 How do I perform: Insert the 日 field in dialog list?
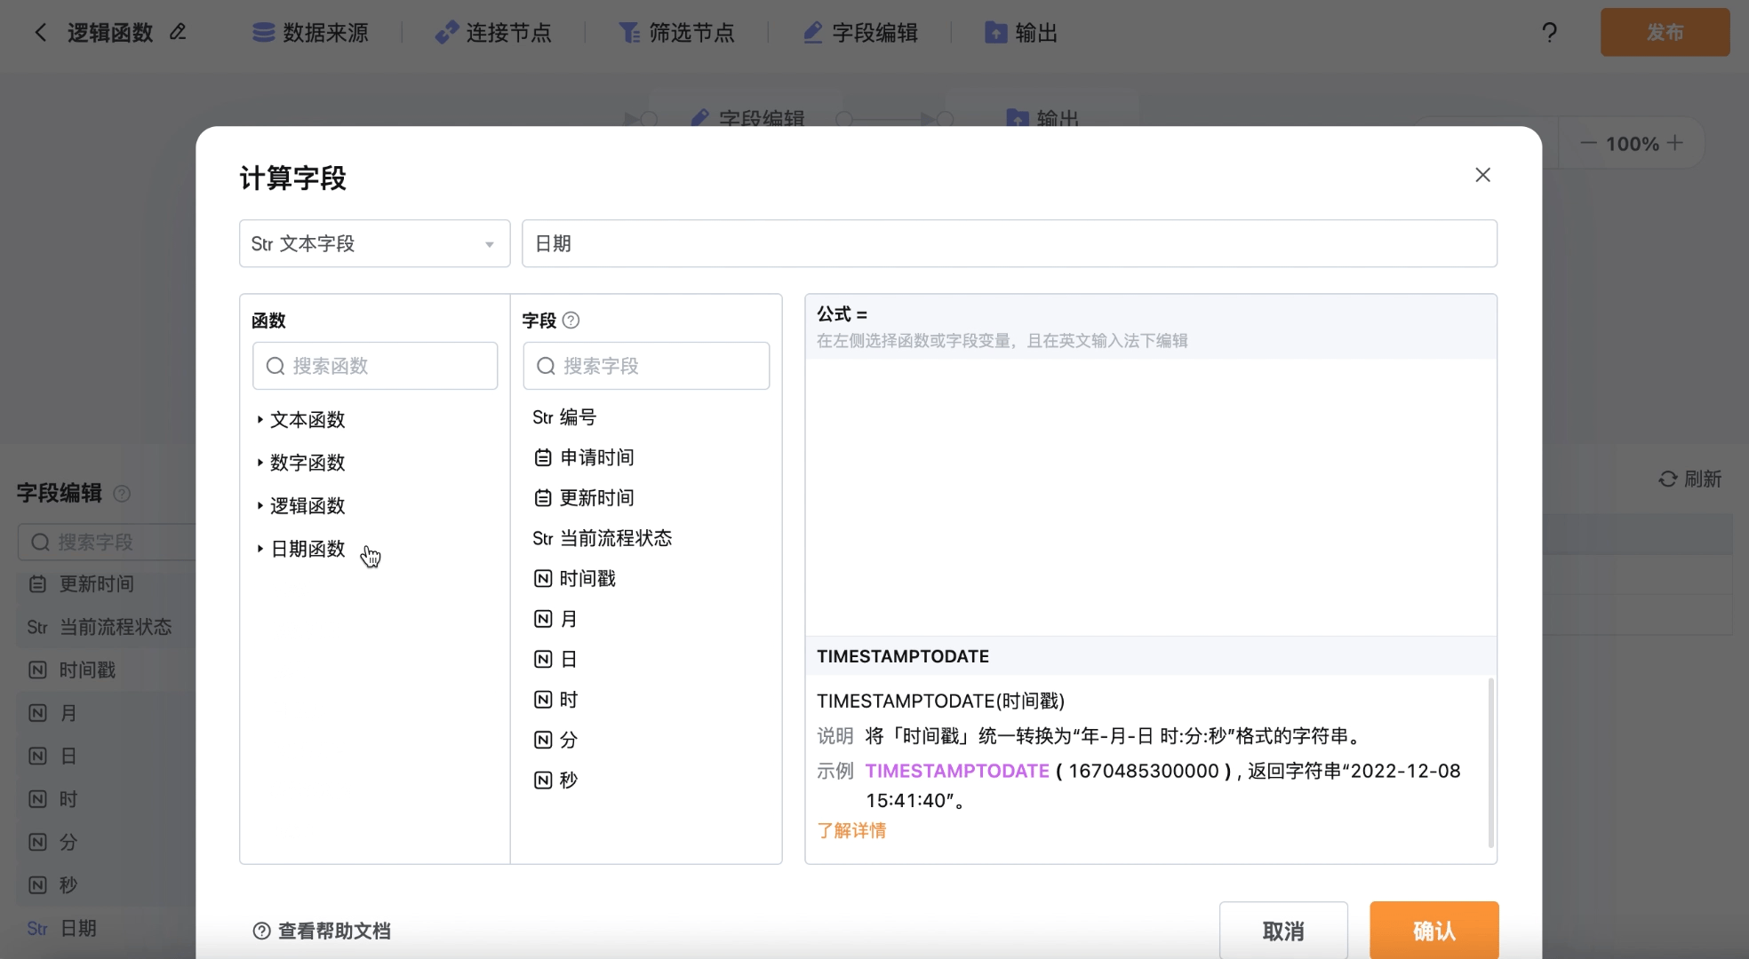[555, 659]
